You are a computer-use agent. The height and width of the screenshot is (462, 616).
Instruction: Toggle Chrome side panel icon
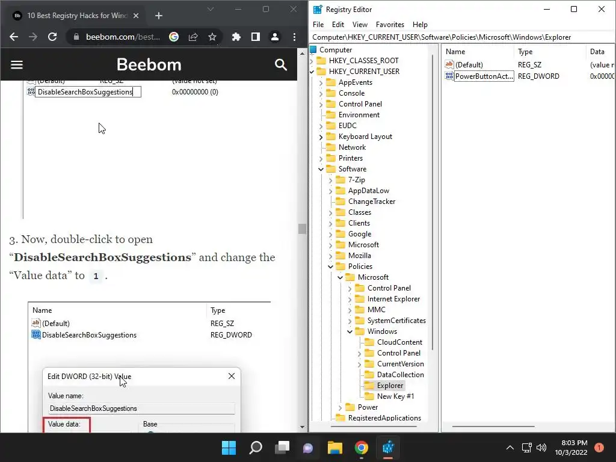click(x=255, y=37)
